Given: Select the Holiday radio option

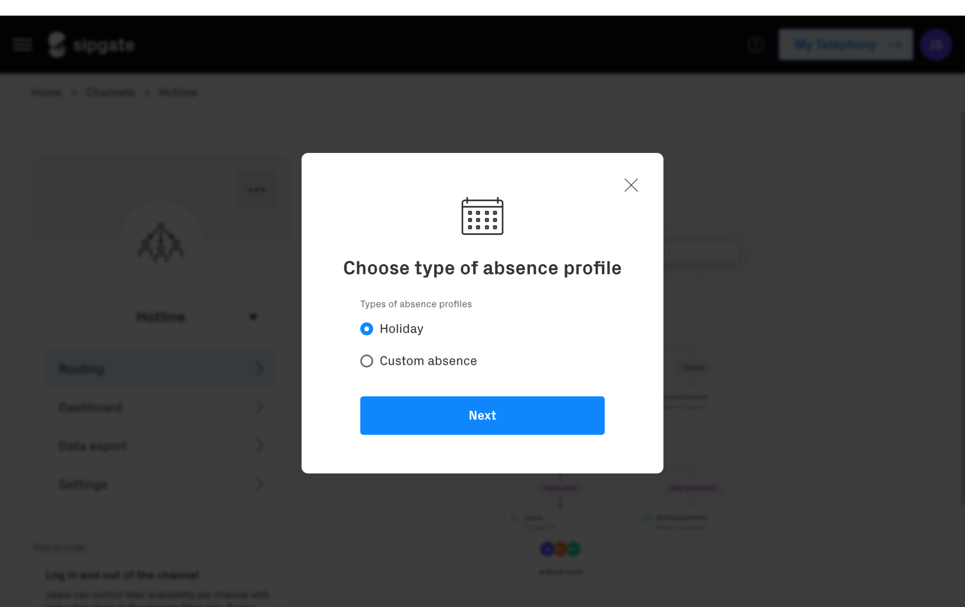Looking at the screenshot, I should pos(367,329).
